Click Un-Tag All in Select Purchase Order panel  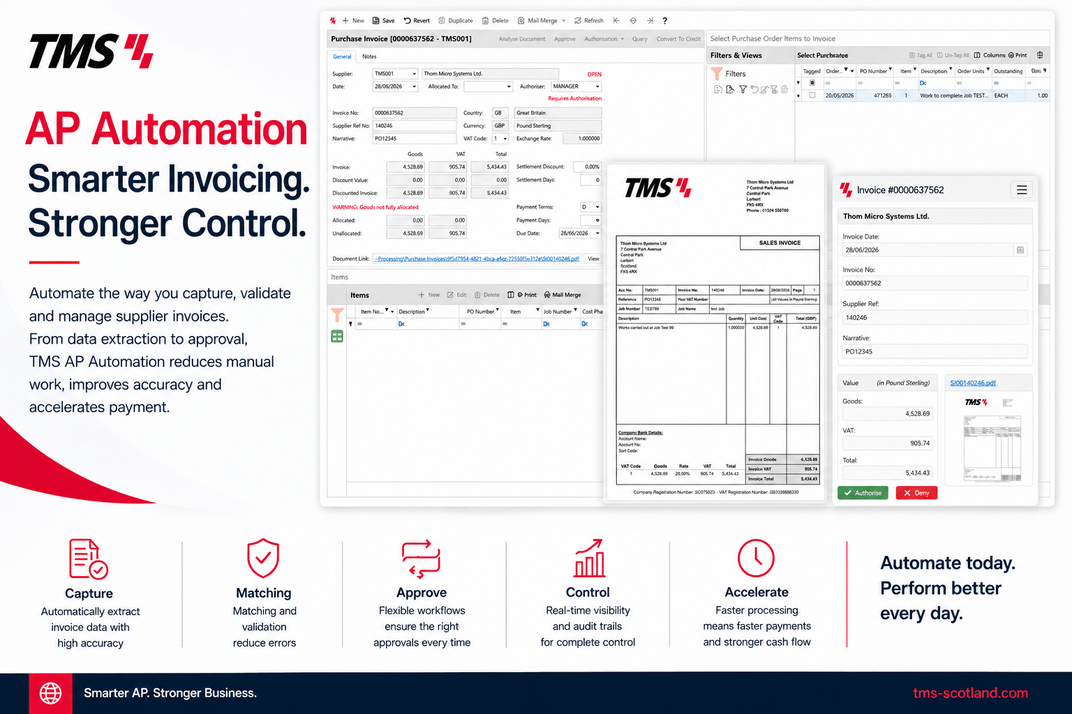[953, 55]
